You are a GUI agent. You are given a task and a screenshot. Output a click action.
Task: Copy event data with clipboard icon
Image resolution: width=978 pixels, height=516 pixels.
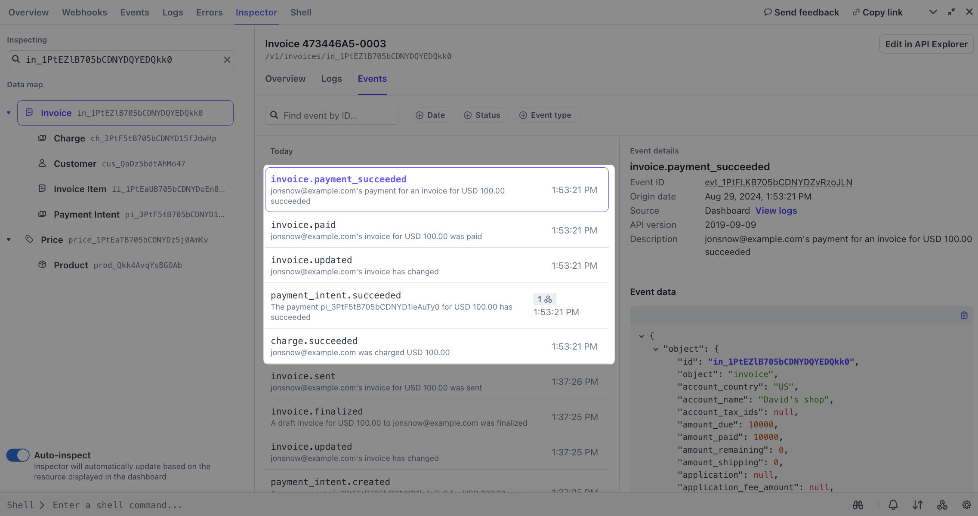coord(964,315)
